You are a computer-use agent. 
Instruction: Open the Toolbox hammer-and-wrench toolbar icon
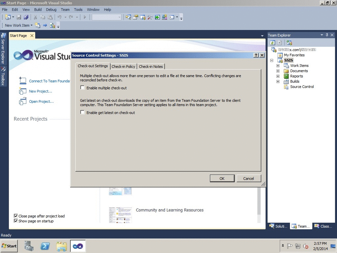pyautogui.click(x=150, y=17)
